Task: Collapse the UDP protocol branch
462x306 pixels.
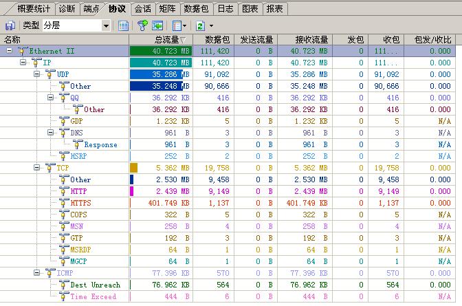Action: click(x=37, y=74)
